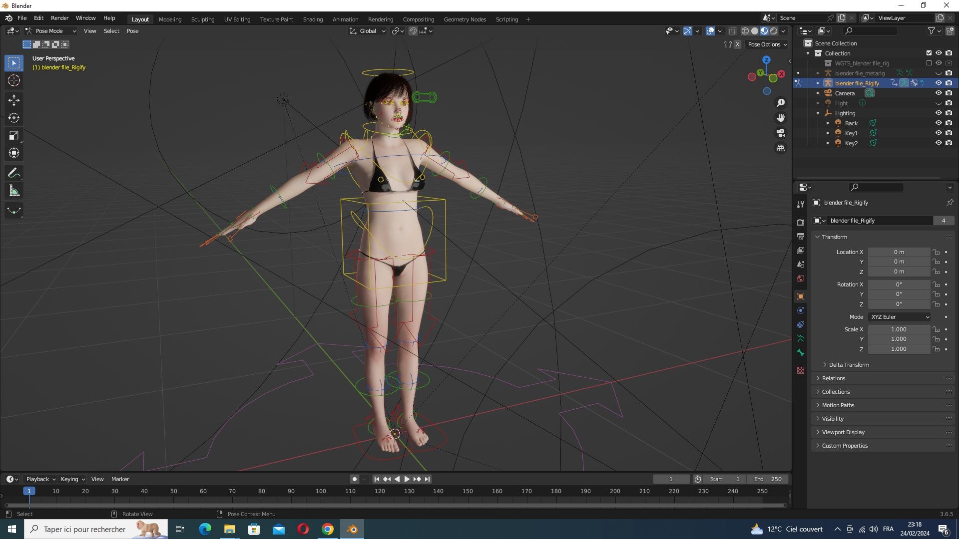Open the Bone properties tab
The width and height of the screenshot is (959, 539).
point(801,352)
